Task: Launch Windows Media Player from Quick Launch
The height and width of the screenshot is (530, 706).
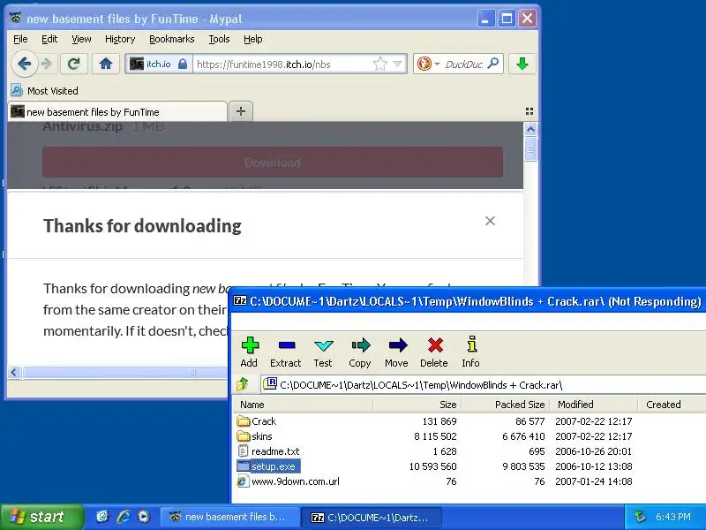Action: pos(144,517)
